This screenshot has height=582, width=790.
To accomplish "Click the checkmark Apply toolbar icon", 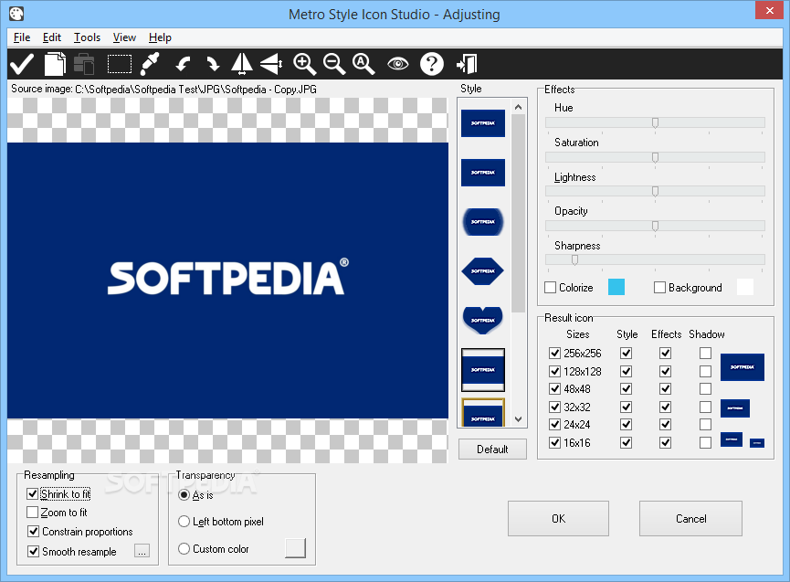I will click(22, 64).
